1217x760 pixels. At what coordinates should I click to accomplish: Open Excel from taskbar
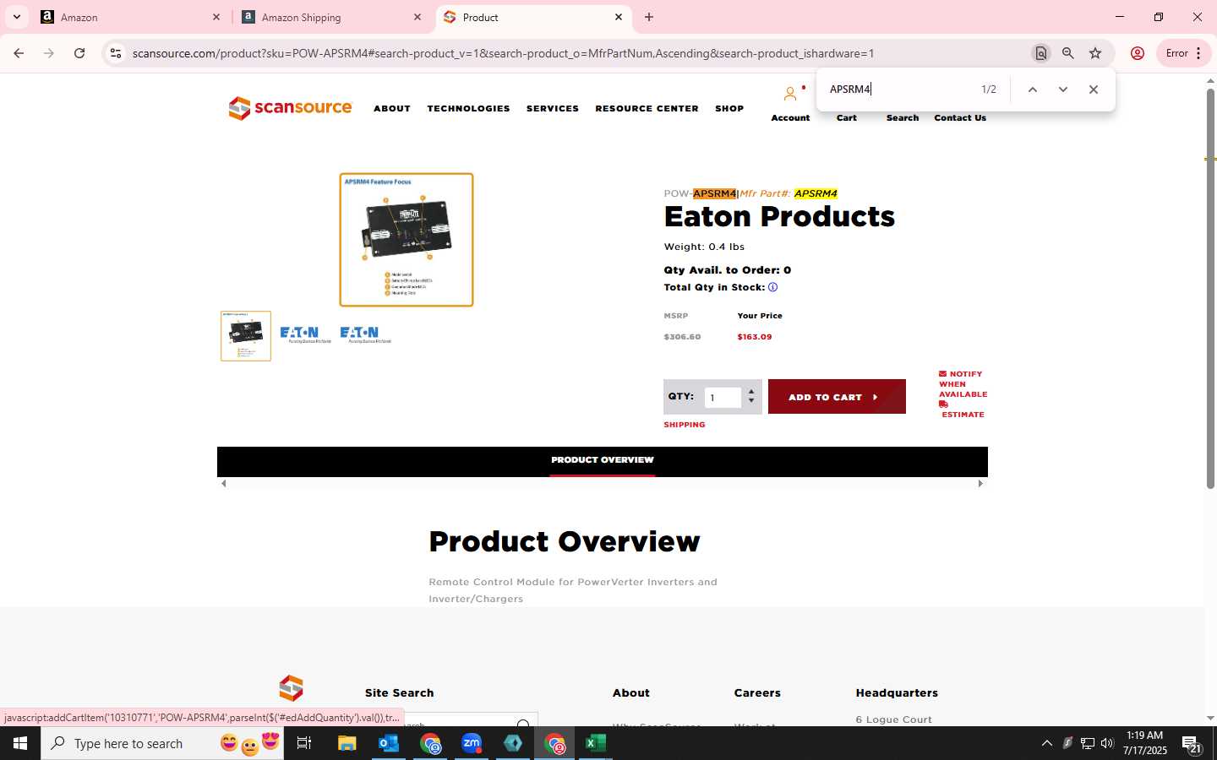click(596, 743)
